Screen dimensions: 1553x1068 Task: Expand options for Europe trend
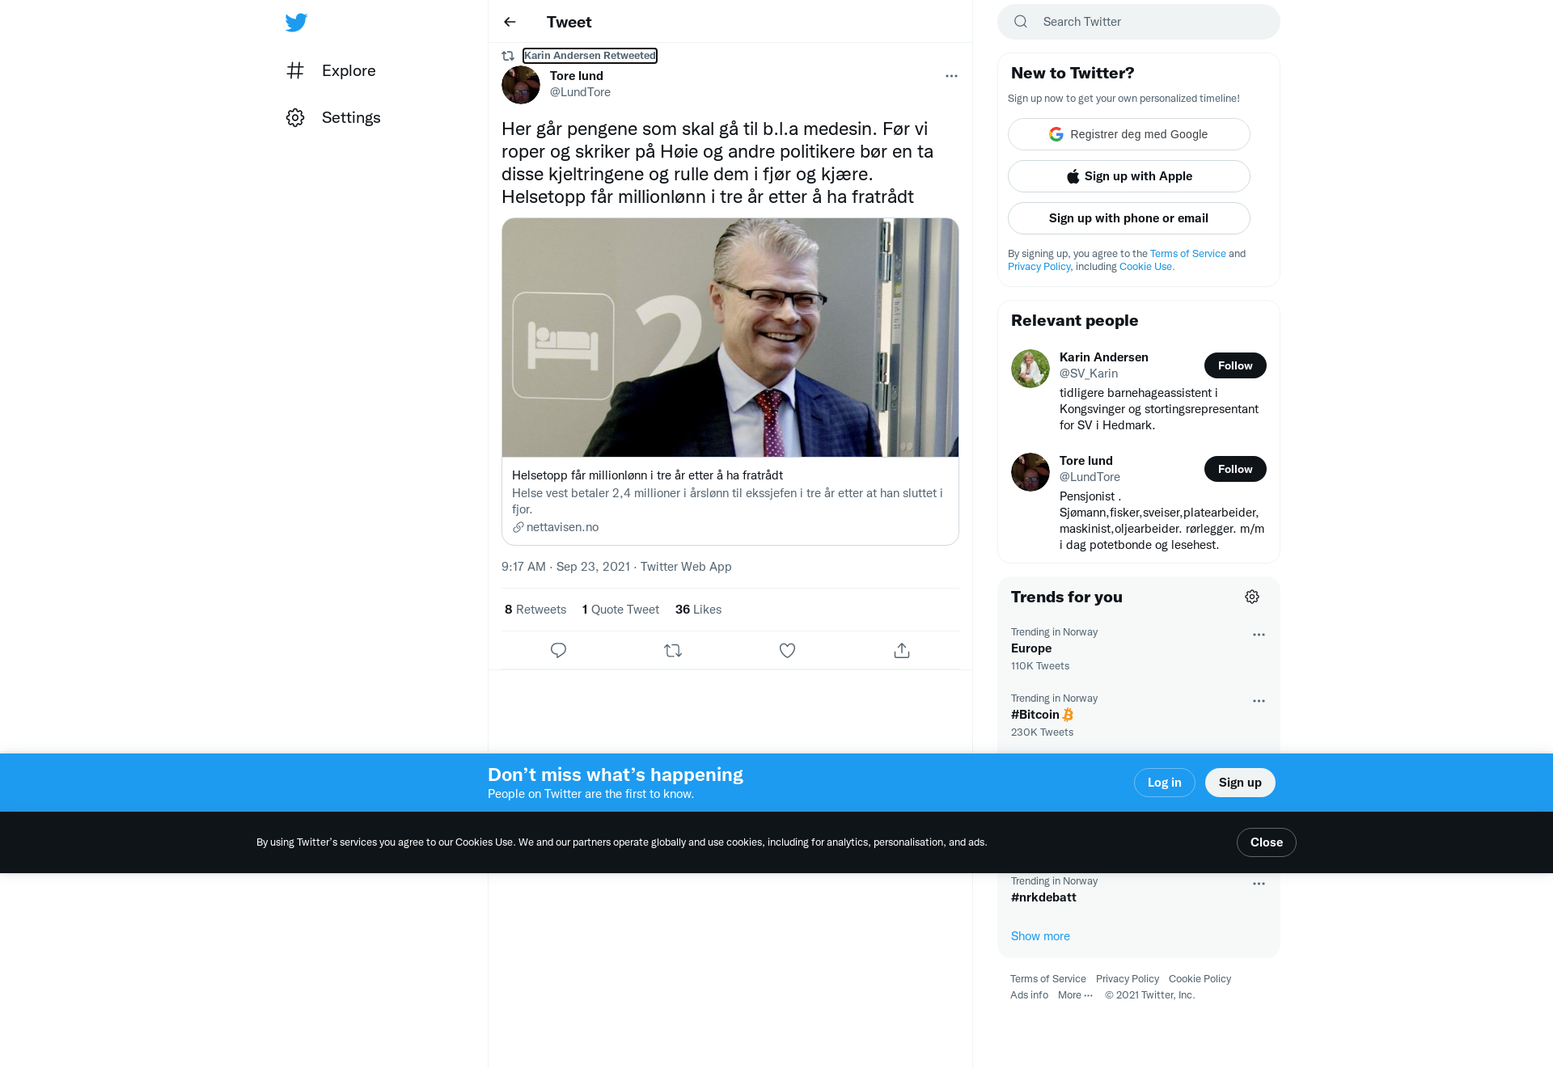click(1259, 635)
